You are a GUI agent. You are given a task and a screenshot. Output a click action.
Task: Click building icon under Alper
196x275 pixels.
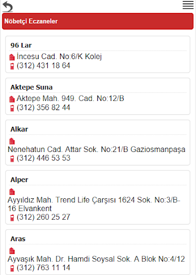point(12,192)
